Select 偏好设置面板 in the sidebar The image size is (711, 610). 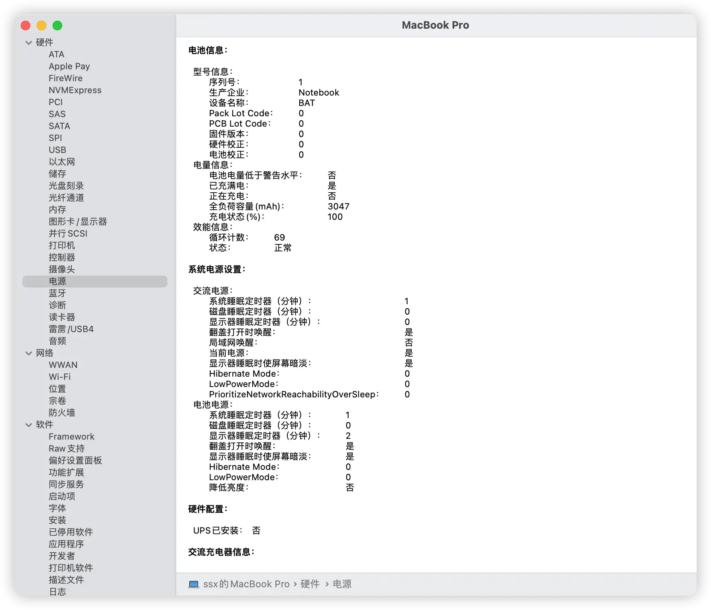coord(75,461)
